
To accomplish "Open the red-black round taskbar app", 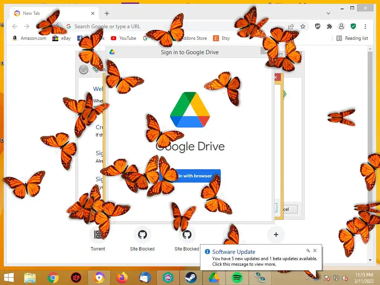I will (x=76, y=278).
